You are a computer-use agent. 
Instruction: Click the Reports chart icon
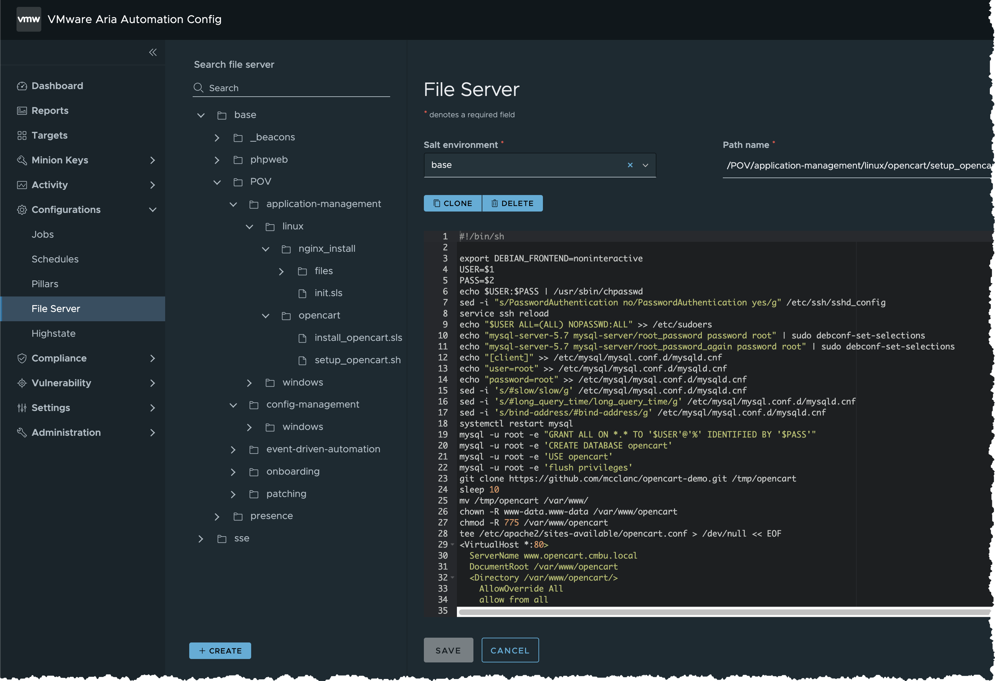click(x=22, y=111)
